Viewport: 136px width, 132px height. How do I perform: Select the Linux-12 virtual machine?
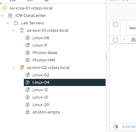tap(40, 90)
